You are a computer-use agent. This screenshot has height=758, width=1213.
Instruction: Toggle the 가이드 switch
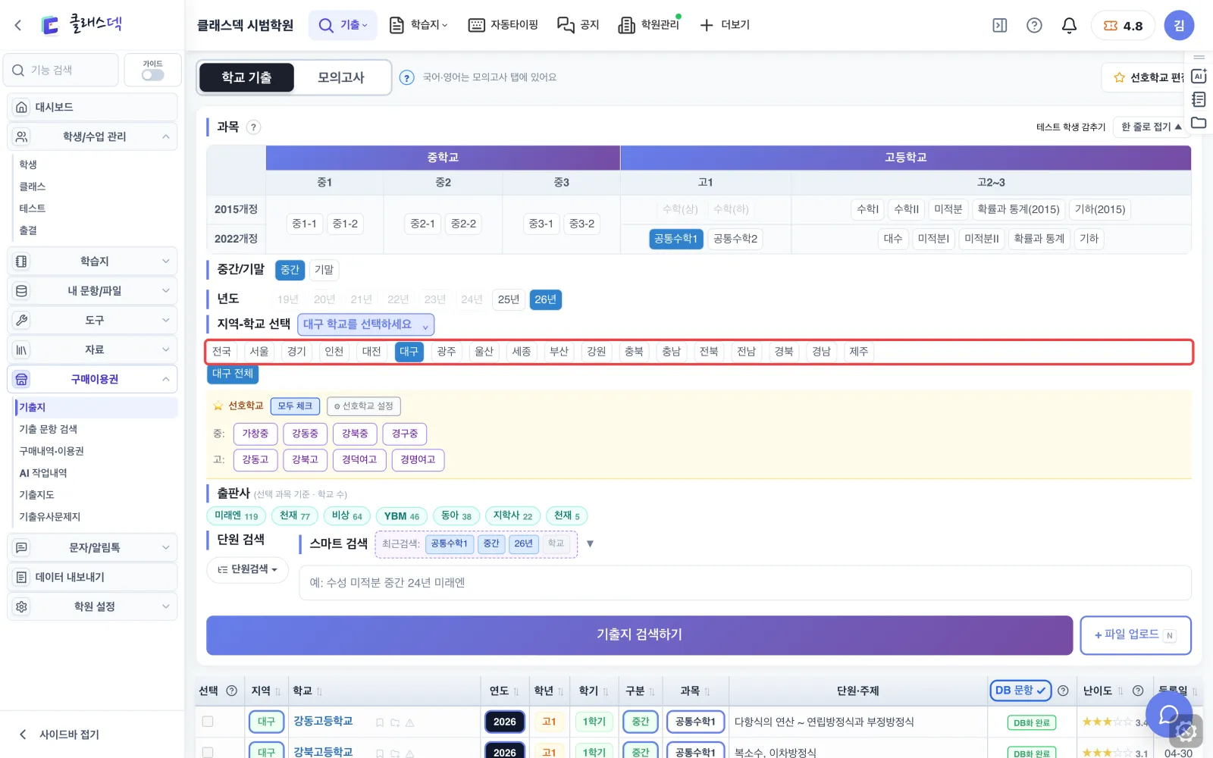(152, 75)
